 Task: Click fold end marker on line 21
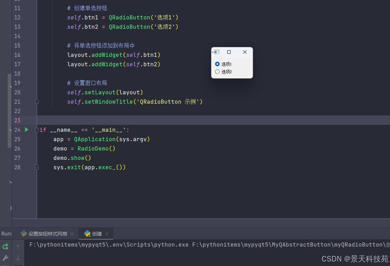[x=37, y=101]
